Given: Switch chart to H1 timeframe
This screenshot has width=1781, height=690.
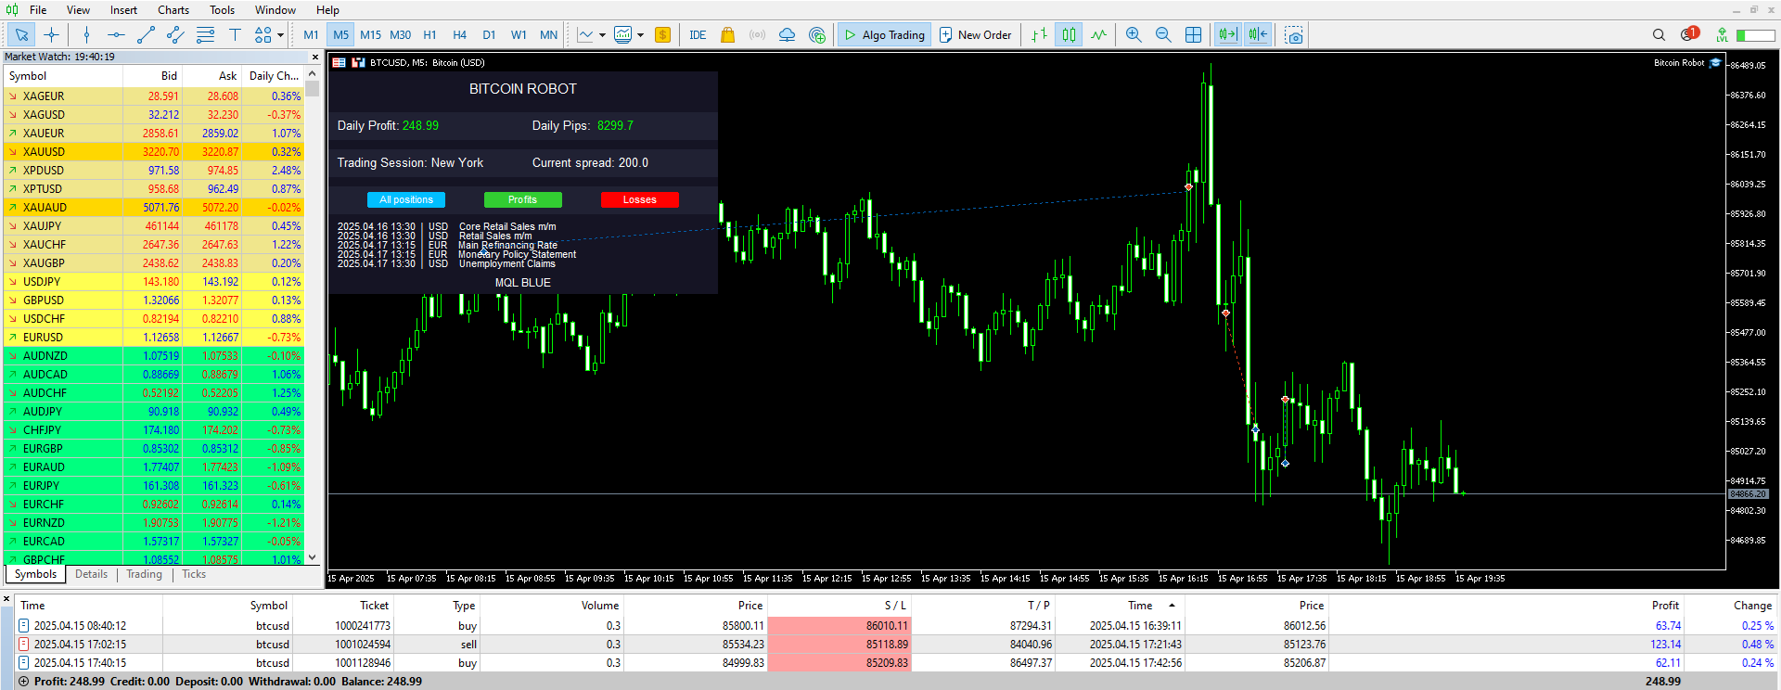Looking at the screenshot, I should click(x=430, y=35).
